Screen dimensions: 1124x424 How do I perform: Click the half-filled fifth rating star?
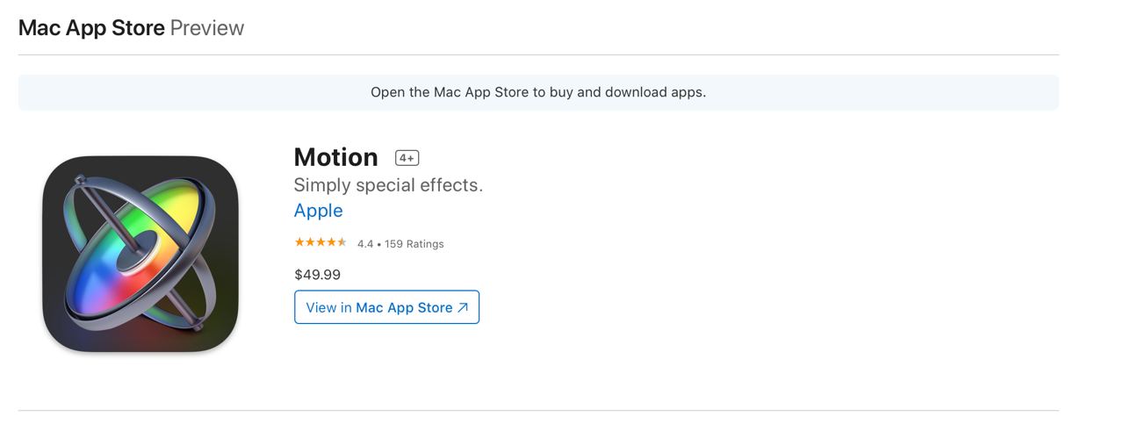342,242
